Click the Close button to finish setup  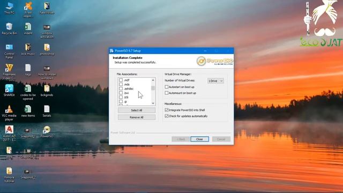pyautogui.click(x=199, y=139)
